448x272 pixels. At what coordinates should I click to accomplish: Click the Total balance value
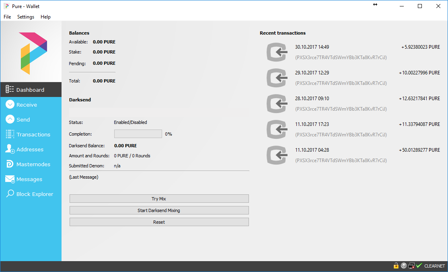coord(104,81)
